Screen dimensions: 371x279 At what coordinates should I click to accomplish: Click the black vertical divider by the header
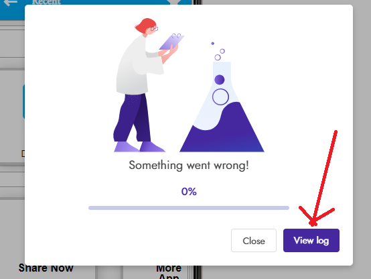pos(198,3)
